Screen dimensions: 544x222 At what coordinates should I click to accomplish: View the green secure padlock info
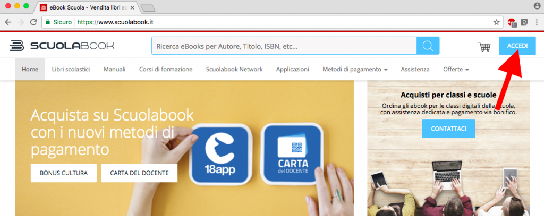pos(48,22)
